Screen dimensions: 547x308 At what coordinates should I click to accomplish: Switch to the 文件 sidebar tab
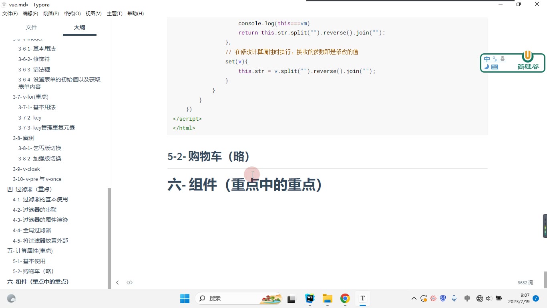pyautogui.click(x=31, y=27)
